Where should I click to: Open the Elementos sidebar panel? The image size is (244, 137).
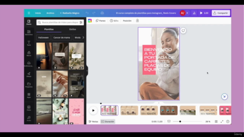(29, 33)
